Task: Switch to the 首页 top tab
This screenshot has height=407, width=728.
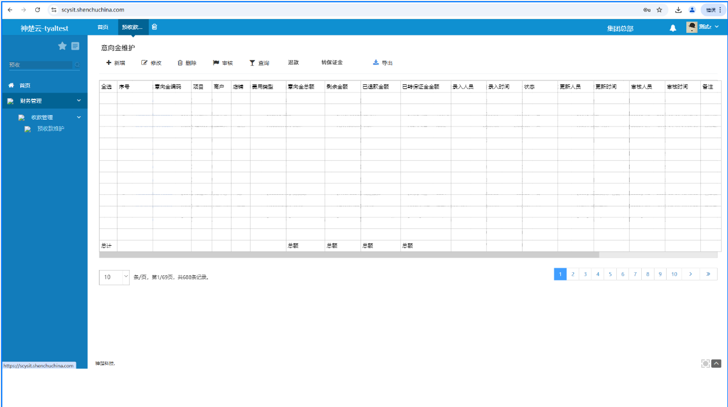Action: (103, 27)
